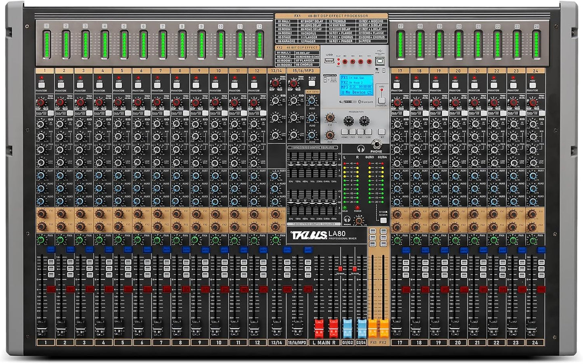Push the FX2 PROGRAM select encoder

point(364,121)
